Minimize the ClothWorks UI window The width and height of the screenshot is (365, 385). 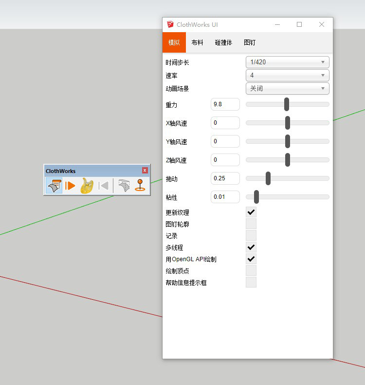277,24
